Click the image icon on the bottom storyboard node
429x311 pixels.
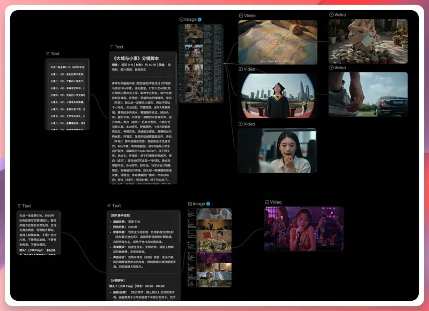pyautogui.click(x=190, y=204)
